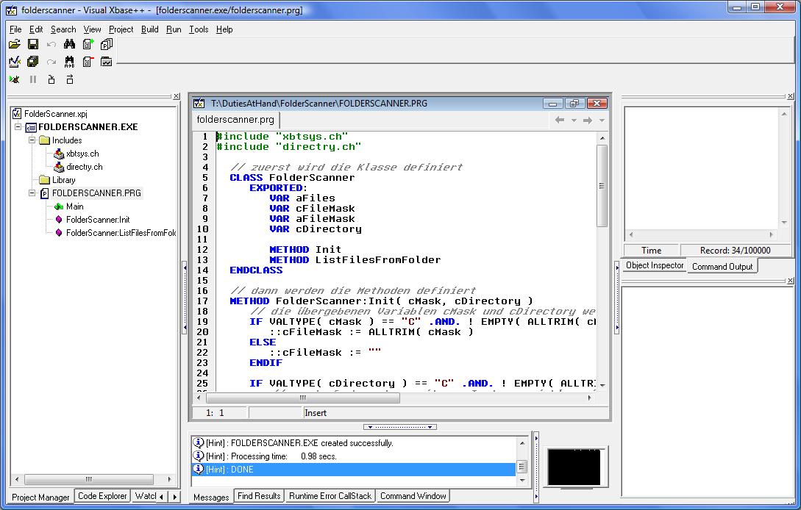Viewport: 801px width, 510px height.
Task: Collapse the Includes folder node
Action: 32,140
